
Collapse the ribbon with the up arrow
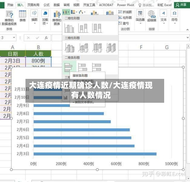click(x=187, y=30)
